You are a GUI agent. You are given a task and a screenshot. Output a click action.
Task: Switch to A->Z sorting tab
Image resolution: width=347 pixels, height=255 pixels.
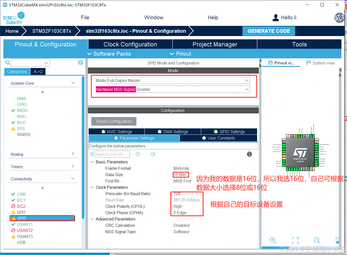[38, 72]
